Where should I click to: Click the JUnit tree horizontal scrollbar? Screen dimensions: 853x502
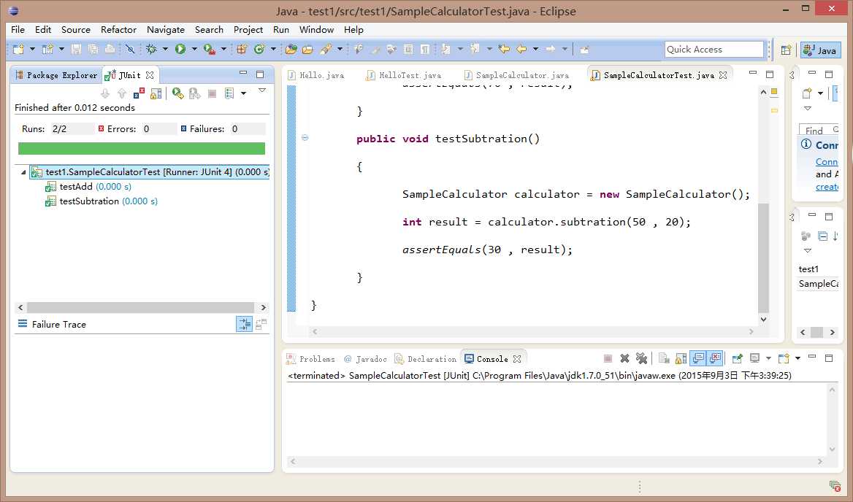140,307
